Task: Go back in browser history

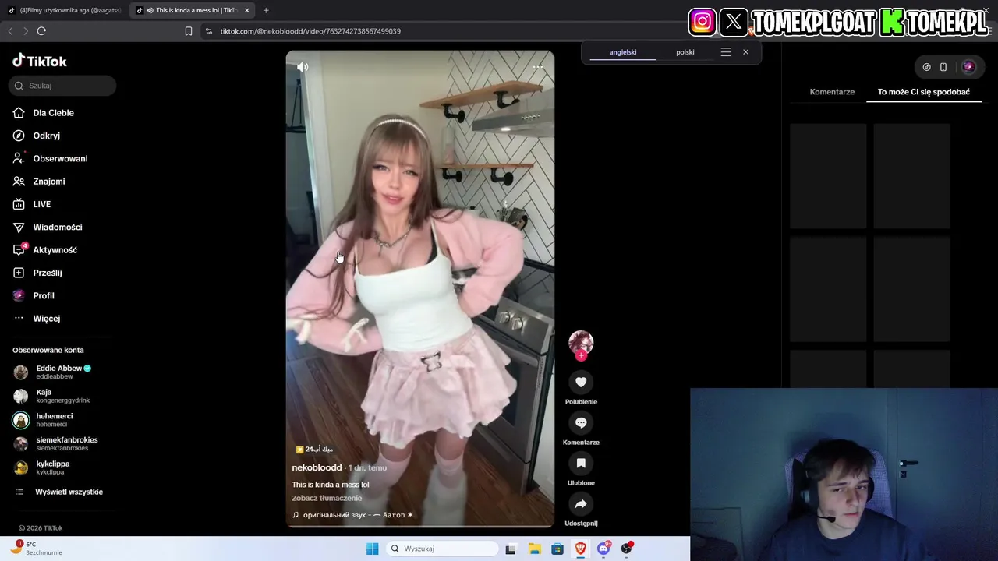Action: pos(10,31)
